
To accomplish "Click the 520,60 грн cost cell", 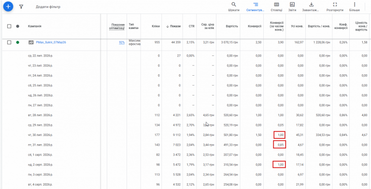I will coord(231,115).
